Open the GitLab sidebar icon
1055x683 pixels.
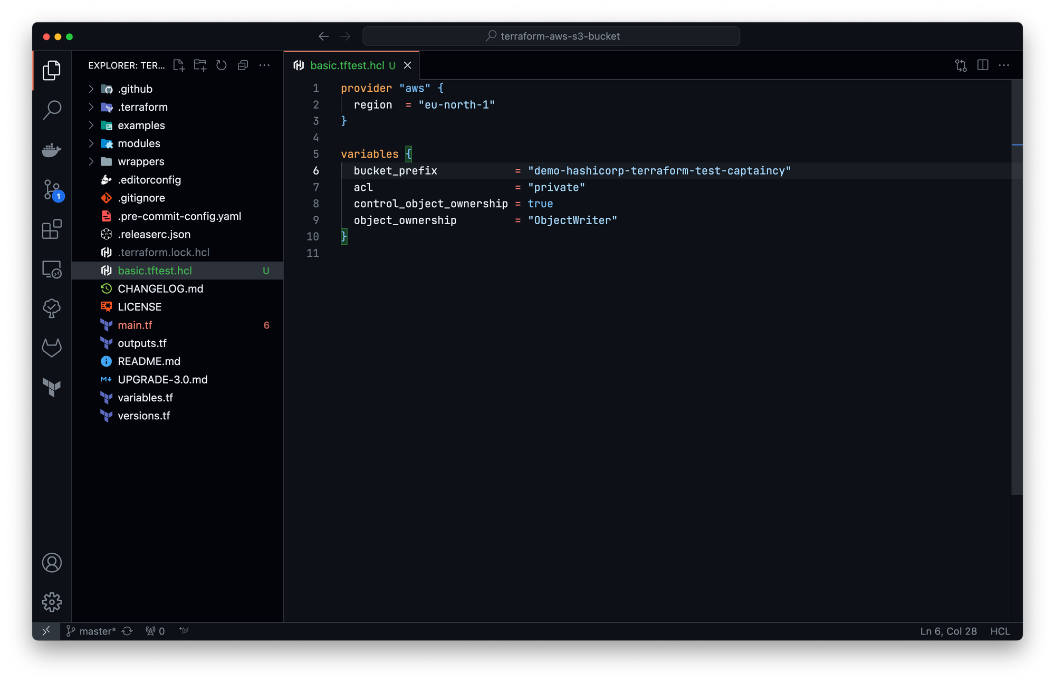(x=52, y=348)
